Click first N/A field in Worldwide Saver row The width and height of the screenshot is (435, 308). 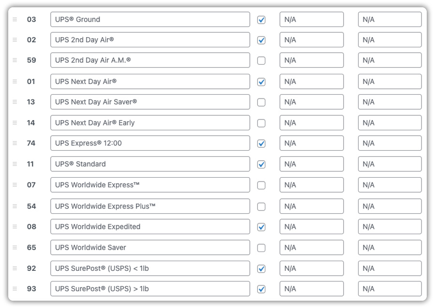pyautogui.click(x=312, y=247)
